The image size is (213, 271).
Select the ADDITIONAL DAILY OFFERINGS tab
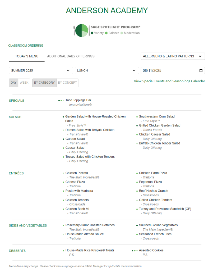71,56
